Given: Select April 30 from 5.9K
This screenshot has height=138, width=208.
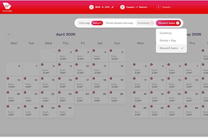Looking at the screenshot, I should point(65,111).
